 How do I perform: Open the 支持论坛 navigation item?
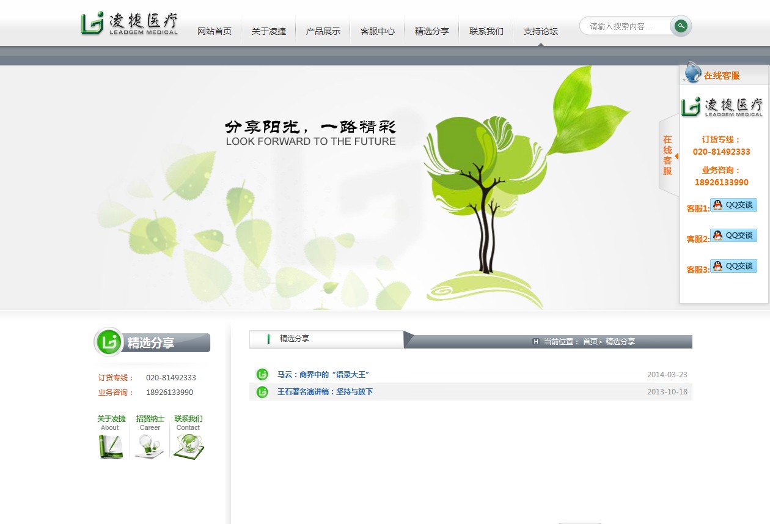point(541,31)
